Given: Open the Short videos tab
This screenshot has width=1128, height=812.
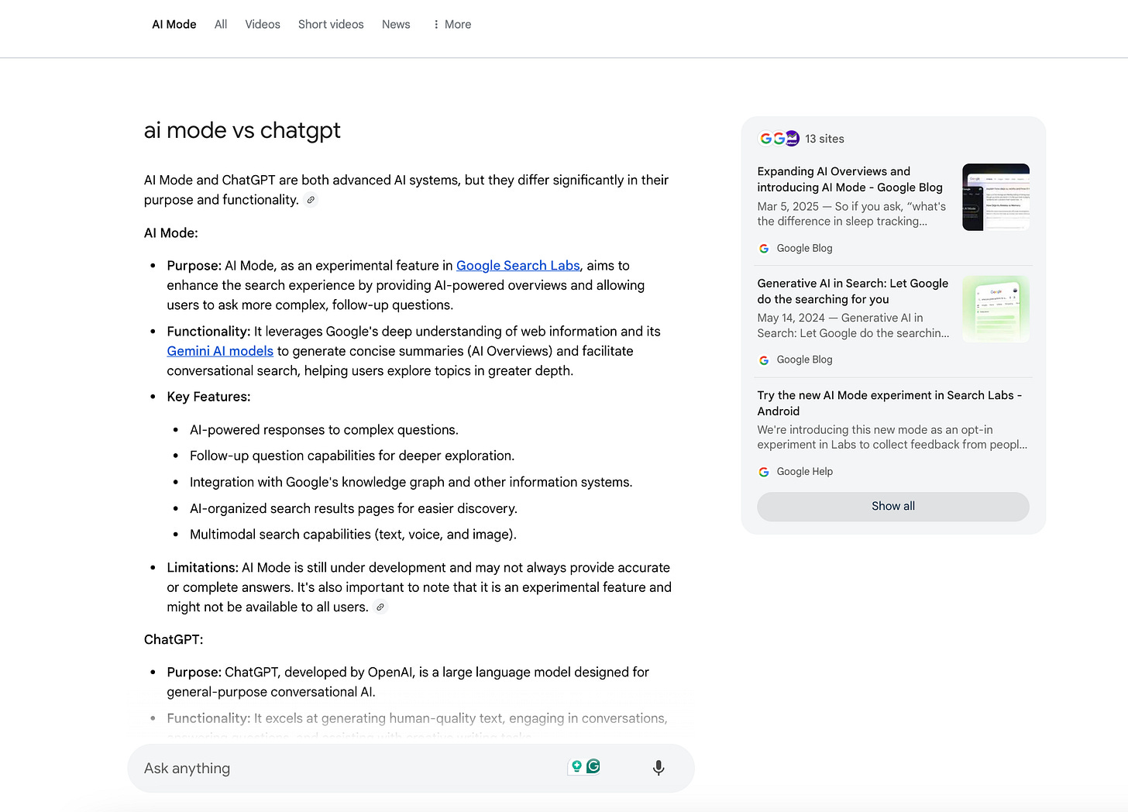Looking at the screenshot, I should pos(331,25).
